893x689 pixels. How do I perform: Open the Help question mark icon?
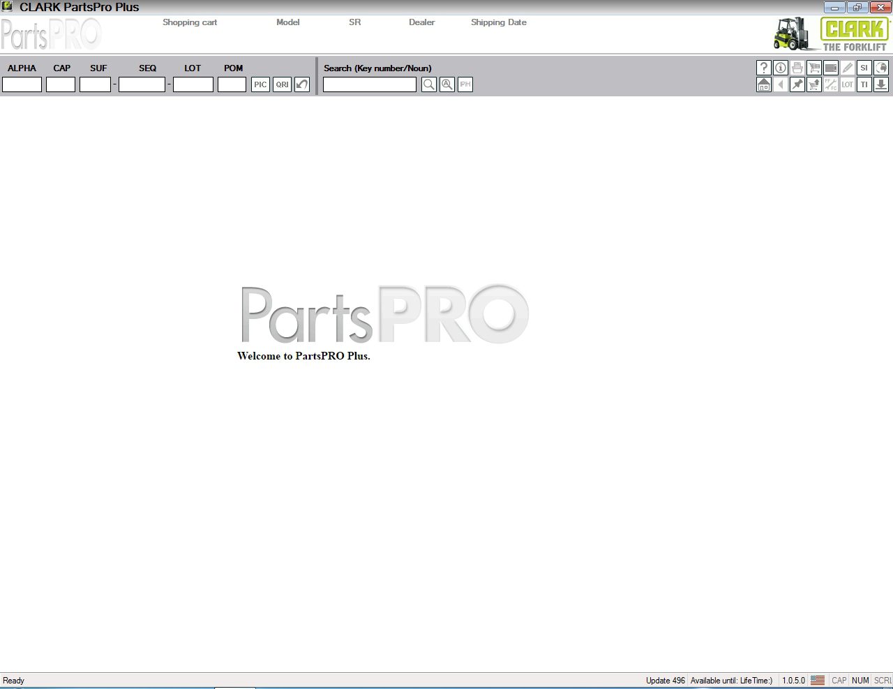click(x=764, y=68)
